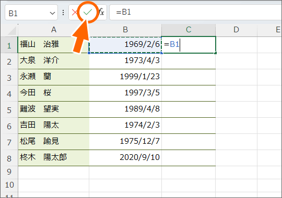This screenshot has height=198, width=282.
Task: Cancel the entry with the red X button
Action: (x=74, y=13)
